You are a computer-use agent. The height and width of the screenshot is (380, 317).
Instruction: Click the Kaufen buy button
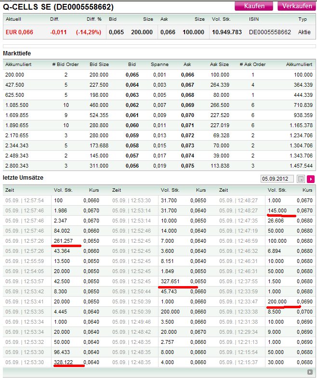[254, 6]
